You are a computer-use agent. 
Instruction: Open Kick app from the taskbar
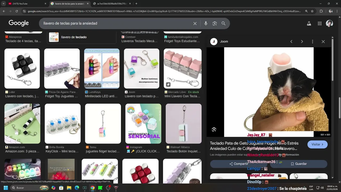point(100,188)
